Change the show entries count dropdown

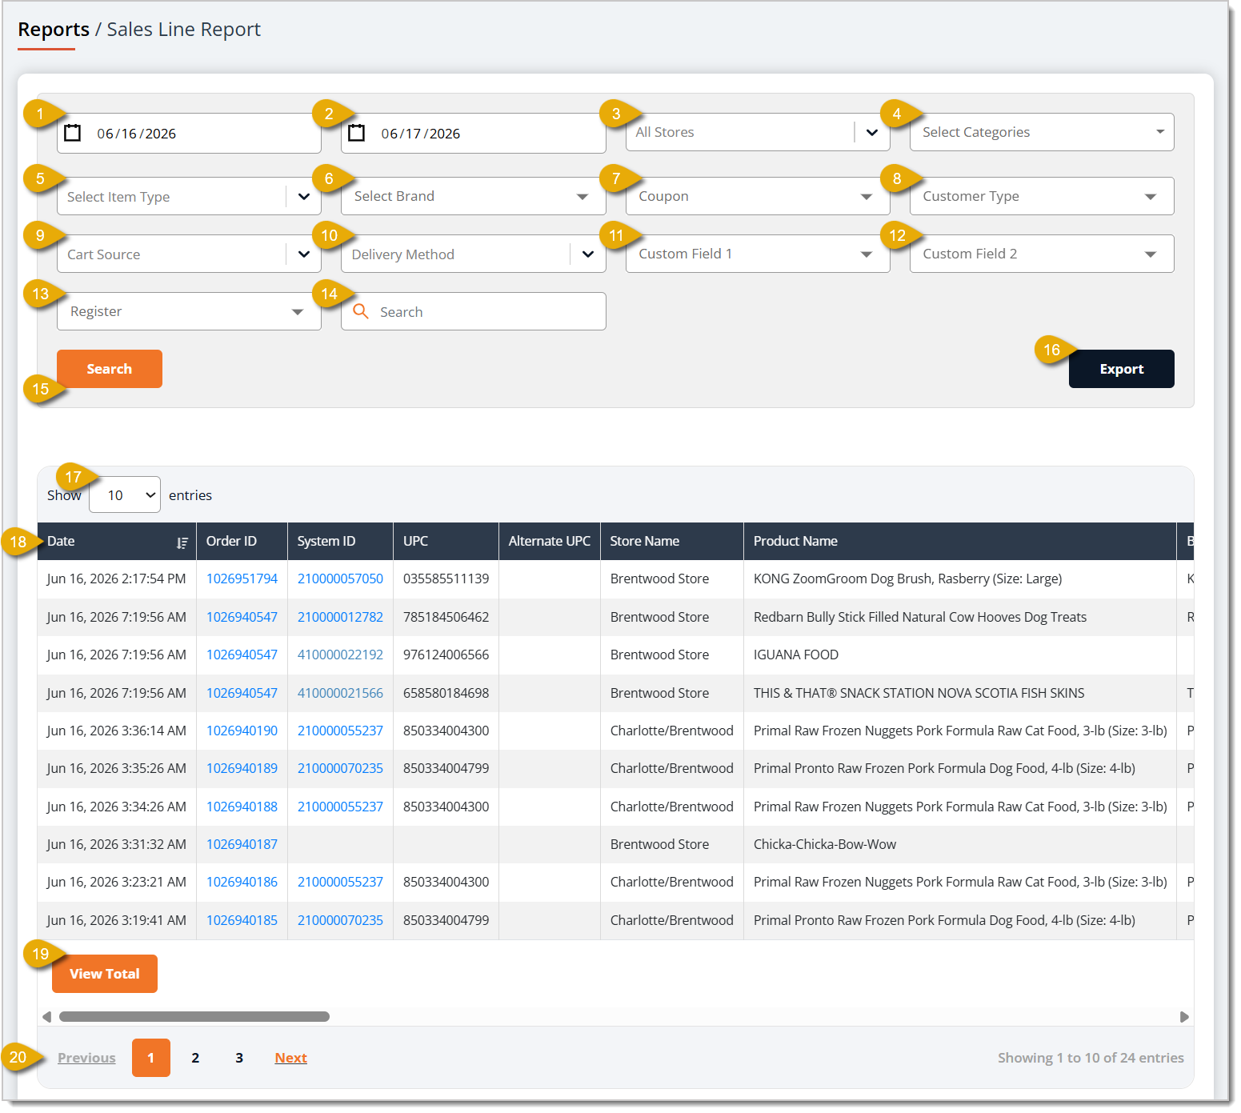point(125,495)
